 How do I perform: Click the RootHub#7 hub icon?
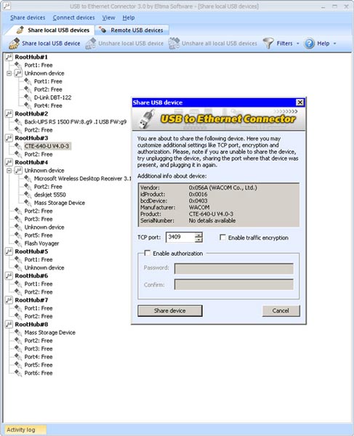click(9, 300)
